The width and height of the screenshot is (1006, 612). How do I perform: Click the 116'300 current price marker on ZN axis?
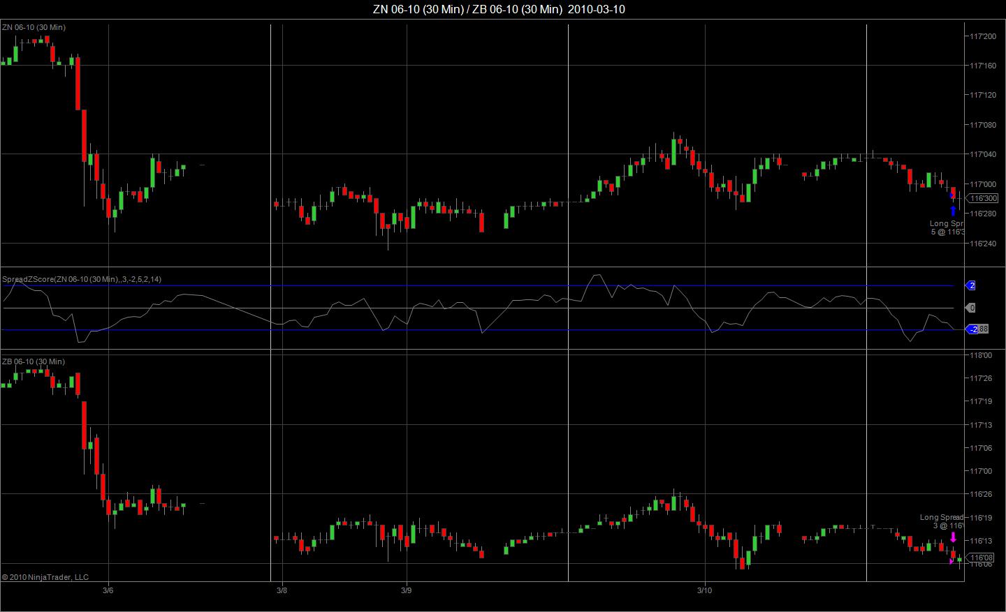click(x=982, y=199)
